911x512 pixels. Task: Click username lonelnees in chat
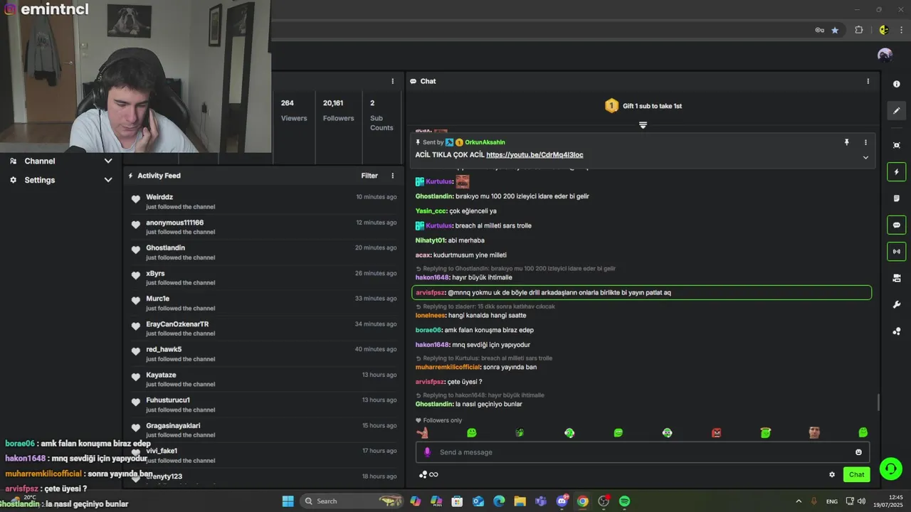(431, 315)
